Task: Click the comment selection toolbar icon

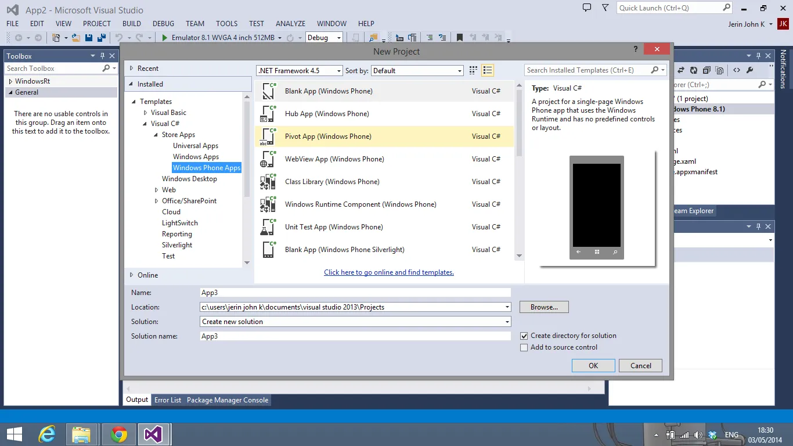Action: pos(430,38)
